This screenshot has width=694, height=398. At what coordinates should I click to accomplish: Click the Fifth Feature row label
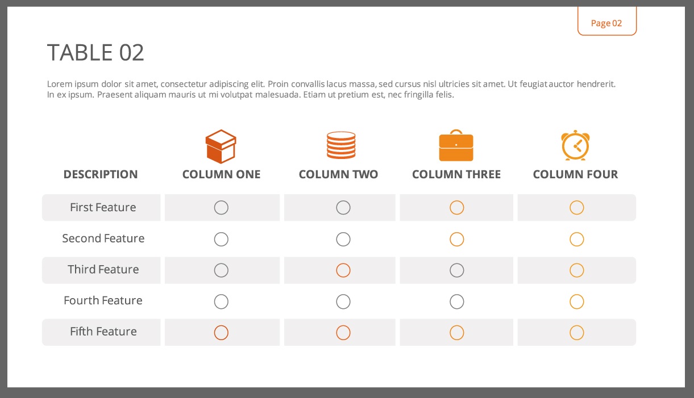103,332
